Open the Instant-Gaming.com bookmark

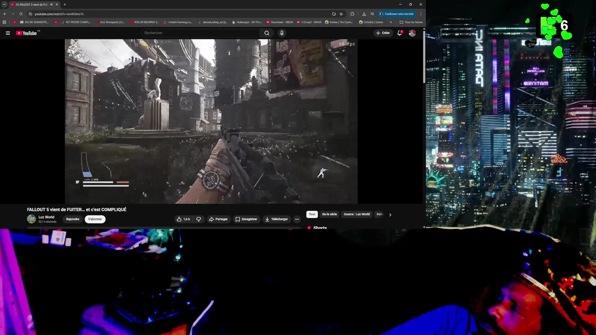click(178, 22)
